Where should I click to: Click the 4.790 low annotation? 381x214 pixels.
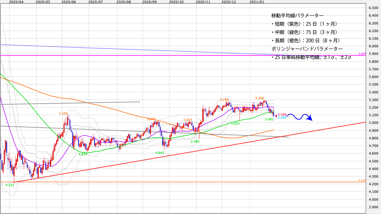pos(195,142)
